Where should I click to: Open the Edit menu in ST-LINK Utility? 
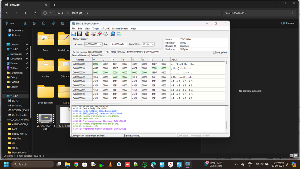pyautogui.click(x=80, y=29)
